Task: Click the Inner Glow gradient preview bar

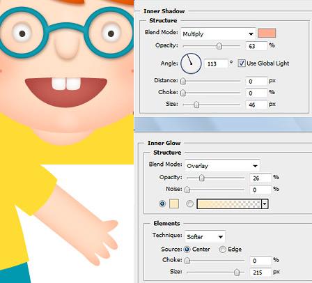Action: click(229, 204)
